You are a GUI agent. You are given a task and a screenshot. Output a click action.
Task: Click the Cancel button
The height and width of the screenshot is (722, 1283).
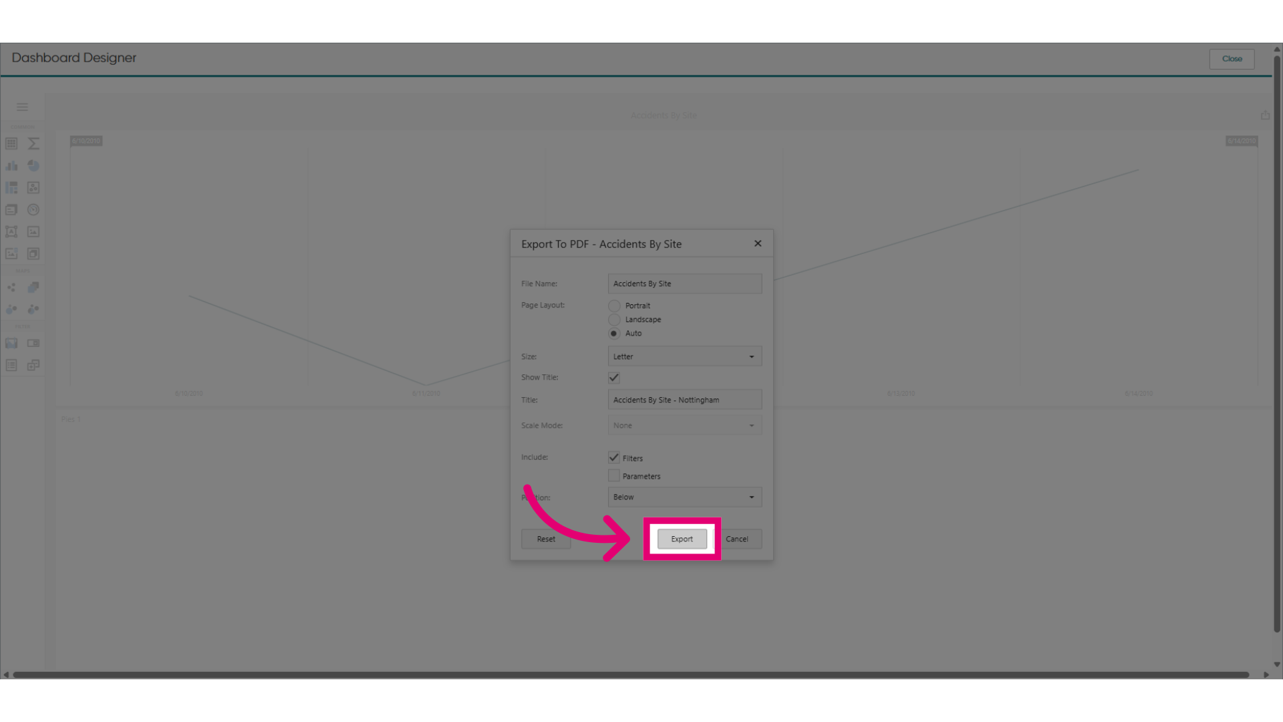point(737,539)
